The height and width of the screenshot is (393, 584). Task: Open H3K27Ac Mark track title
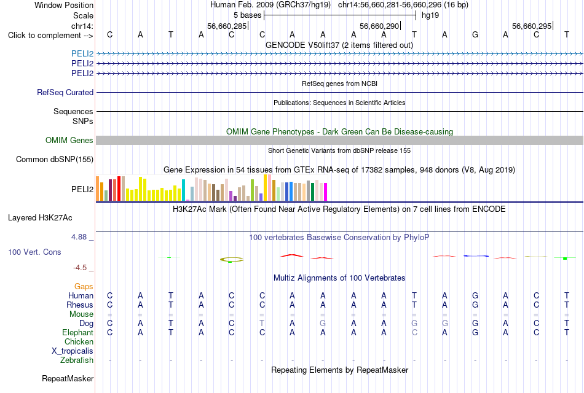click(x=339, y=209)
